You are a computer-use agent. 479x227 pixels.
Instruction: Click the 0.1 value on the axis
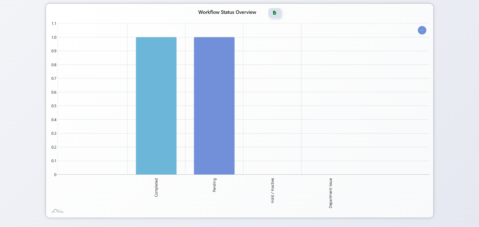pyautogui.click(x=54, y=161)
